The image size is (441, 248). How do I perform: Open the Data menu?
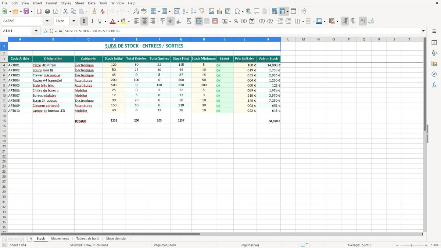[92, 3]
